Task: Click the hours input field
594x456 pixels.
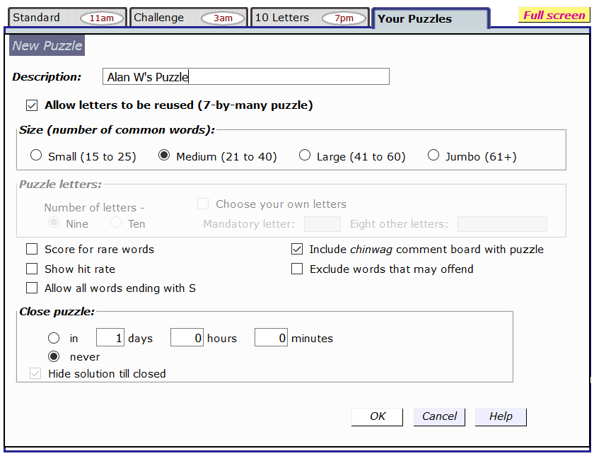Action: [x=187, y=338]
